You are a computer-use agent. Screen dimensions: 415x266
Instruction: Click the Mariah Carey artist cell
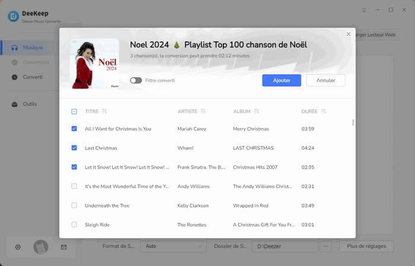point(191,129)
